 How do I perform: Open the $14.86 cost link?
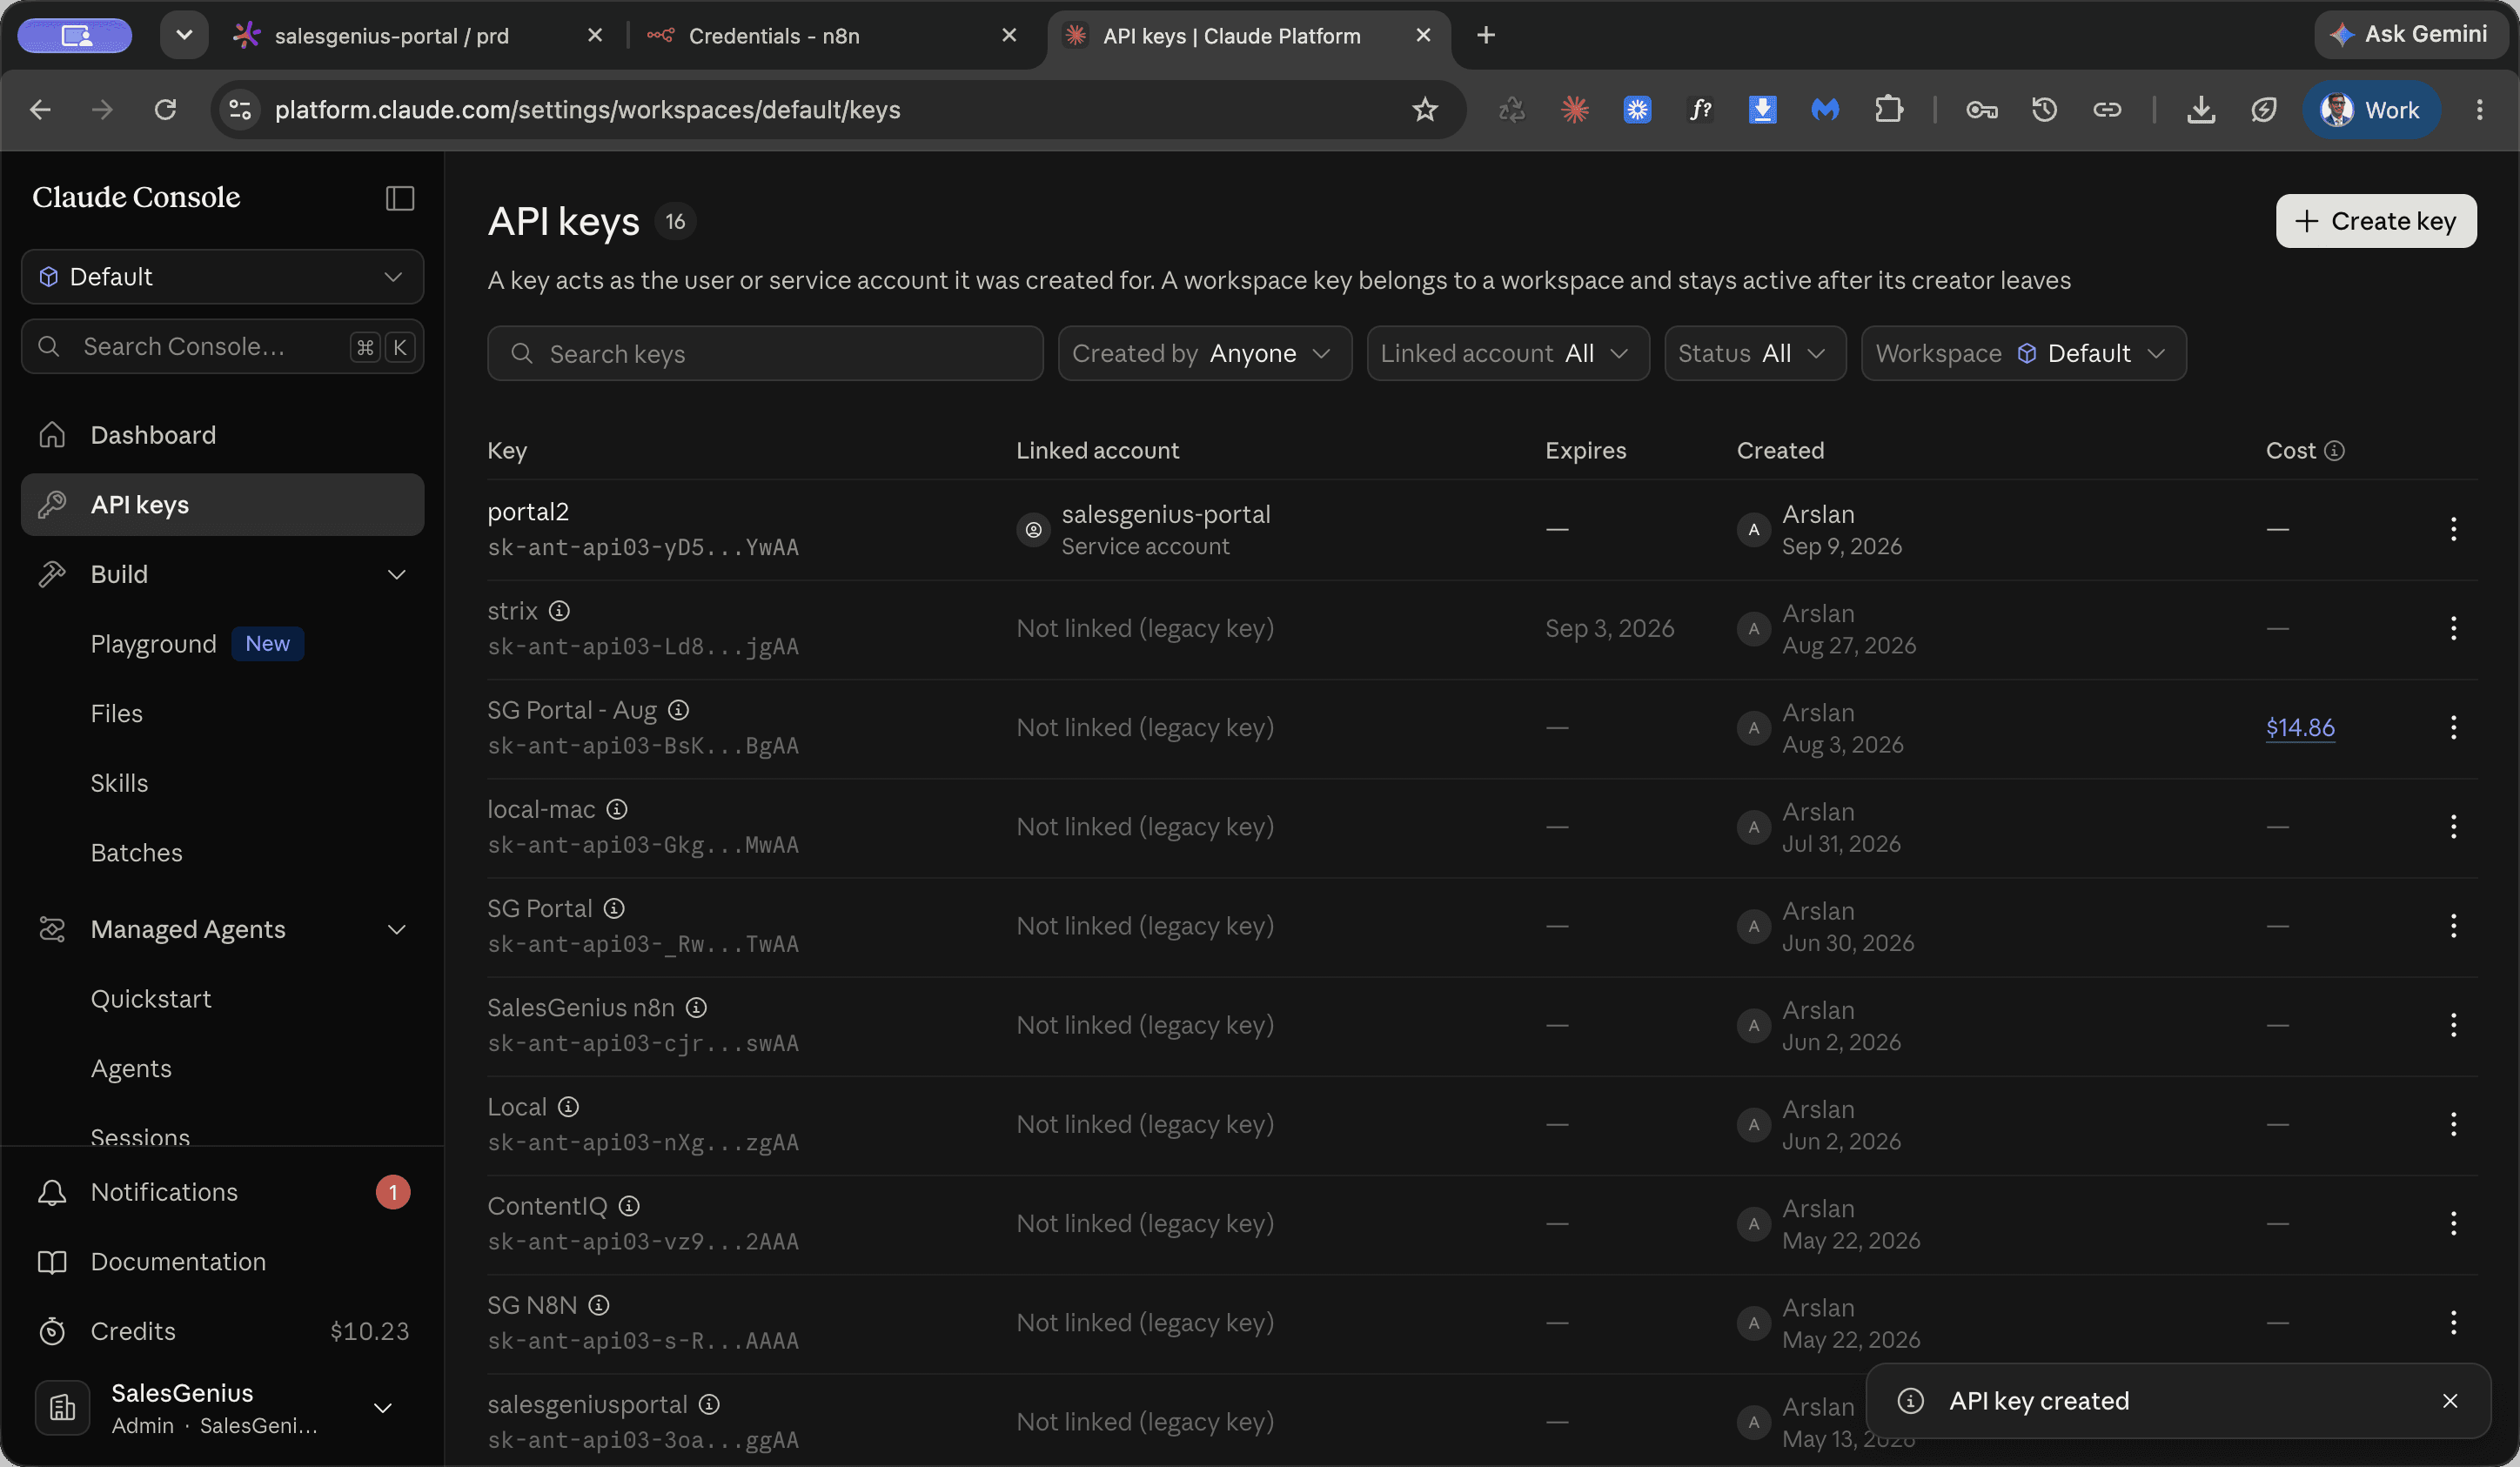pos(2300,727)
